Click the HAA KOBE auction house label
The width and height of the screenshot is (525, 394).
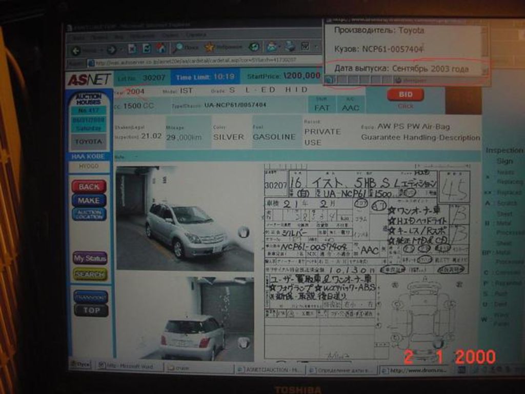point(88,156)
